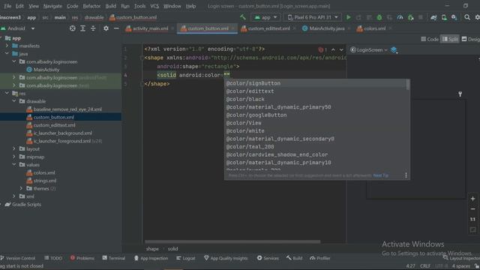480x270 pixels.
Task: Open the Search Everywhere magnifier icon
Action: pyautogui.click(x=467, y=17)
